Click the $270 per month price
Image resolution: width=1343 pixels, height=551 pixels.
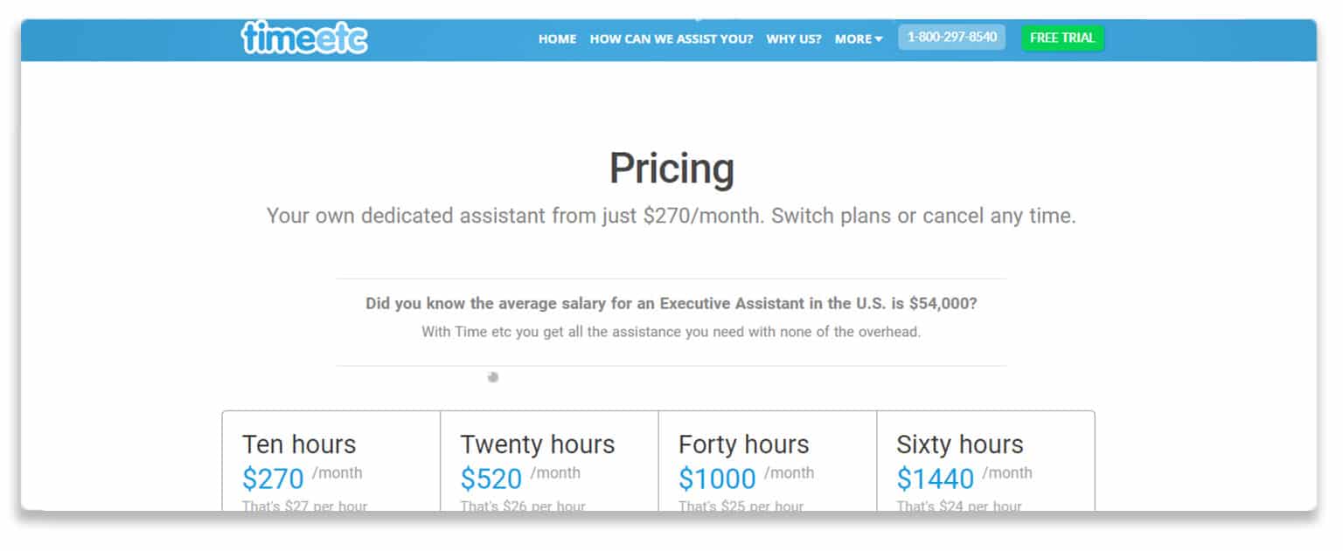273,479
